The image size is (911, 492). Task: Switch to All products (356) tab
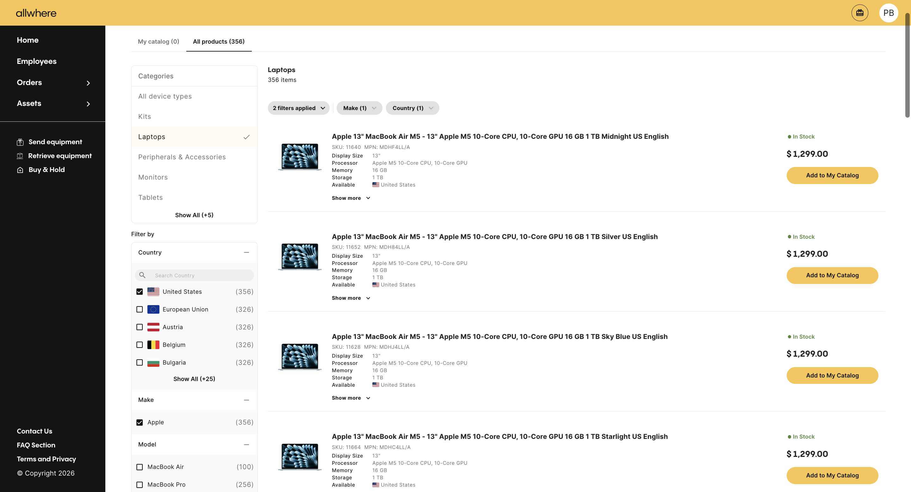[x=219, y=41]
